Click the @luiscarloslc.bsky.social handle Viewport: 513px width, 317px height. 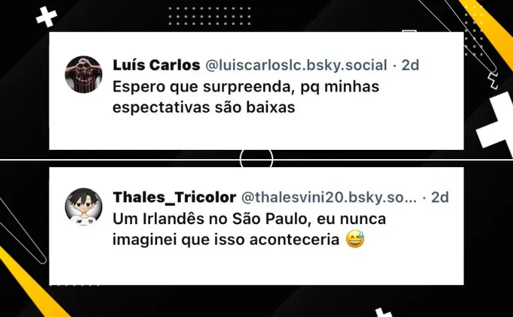pos(296,65)
